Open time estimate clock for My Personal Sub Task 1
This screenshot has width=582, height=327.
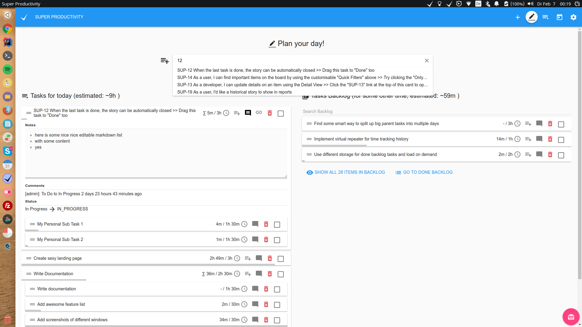(x=244, y=224)
